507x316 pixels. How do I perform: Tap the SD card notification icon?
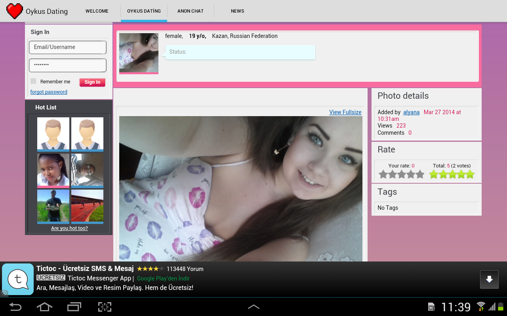(431, 307)
